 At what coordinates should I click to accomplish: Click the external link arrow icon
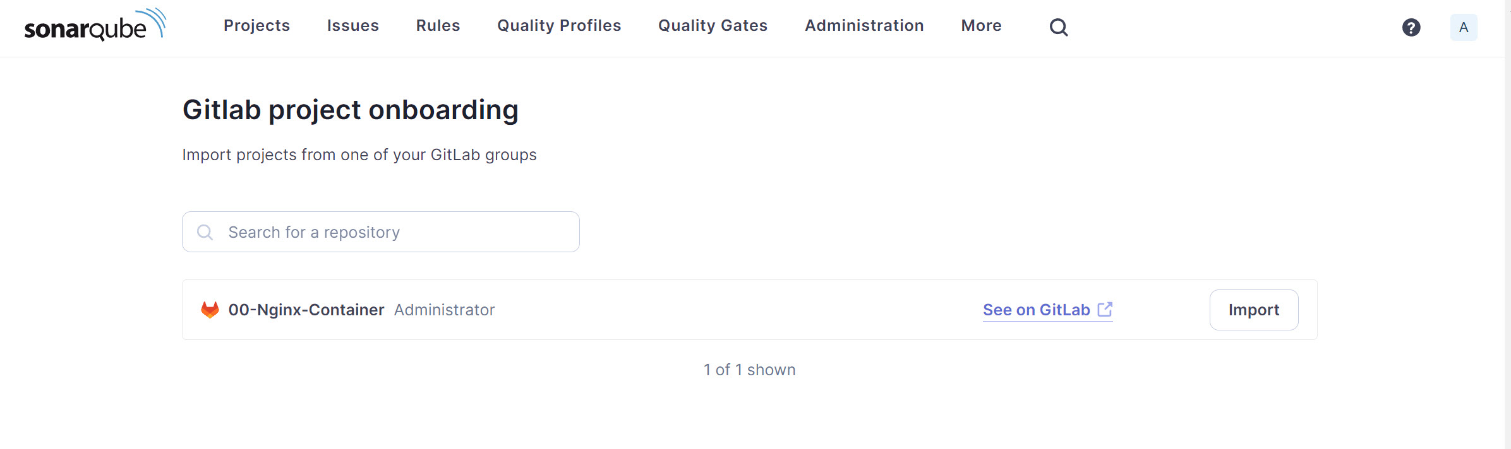point(1105,310)
